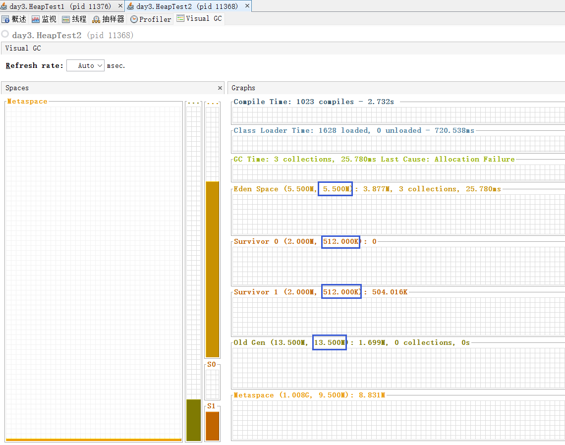
Task: Open the Refresh rate Auto dropdown
Action: coord(86,65)
